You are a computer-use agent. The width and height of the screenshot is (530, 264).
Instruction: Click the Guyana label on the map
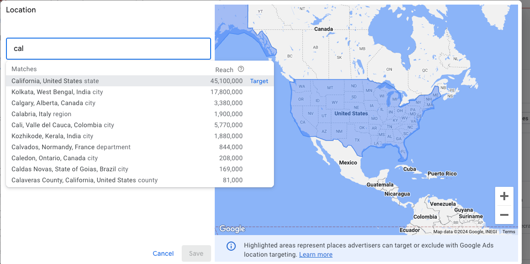point(463,210)
